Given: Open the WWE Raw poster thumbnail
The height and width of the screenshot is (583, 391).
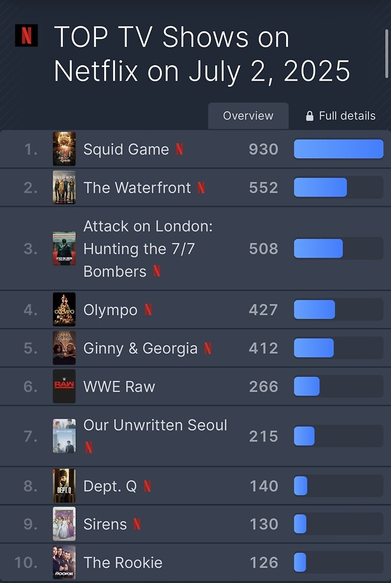Looking at the screenshot, I should (x=65, y=386).
